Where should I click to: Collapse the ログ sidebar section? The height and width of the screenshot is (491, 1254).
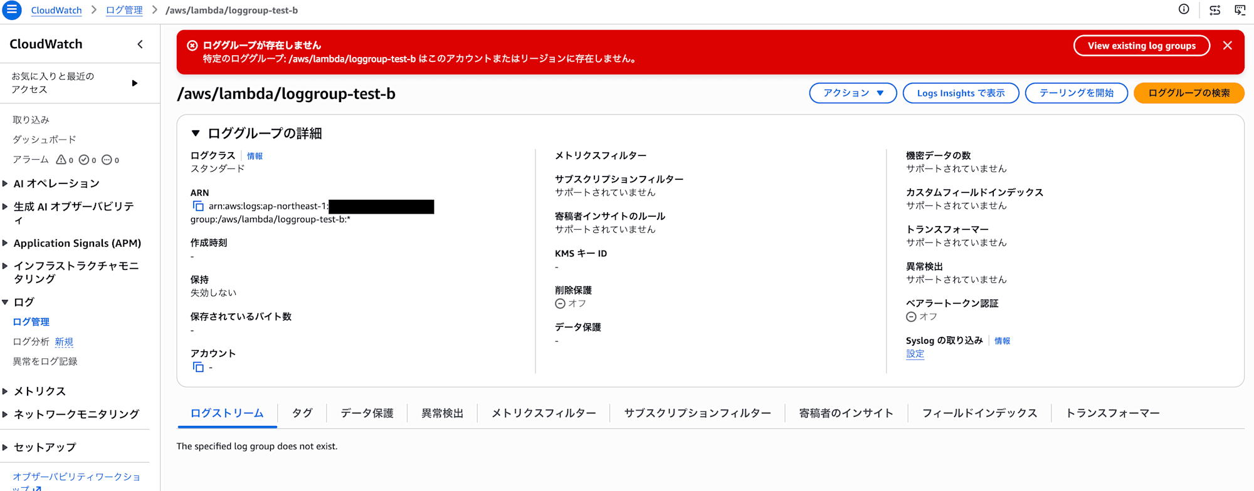click(x=5, y=302)
